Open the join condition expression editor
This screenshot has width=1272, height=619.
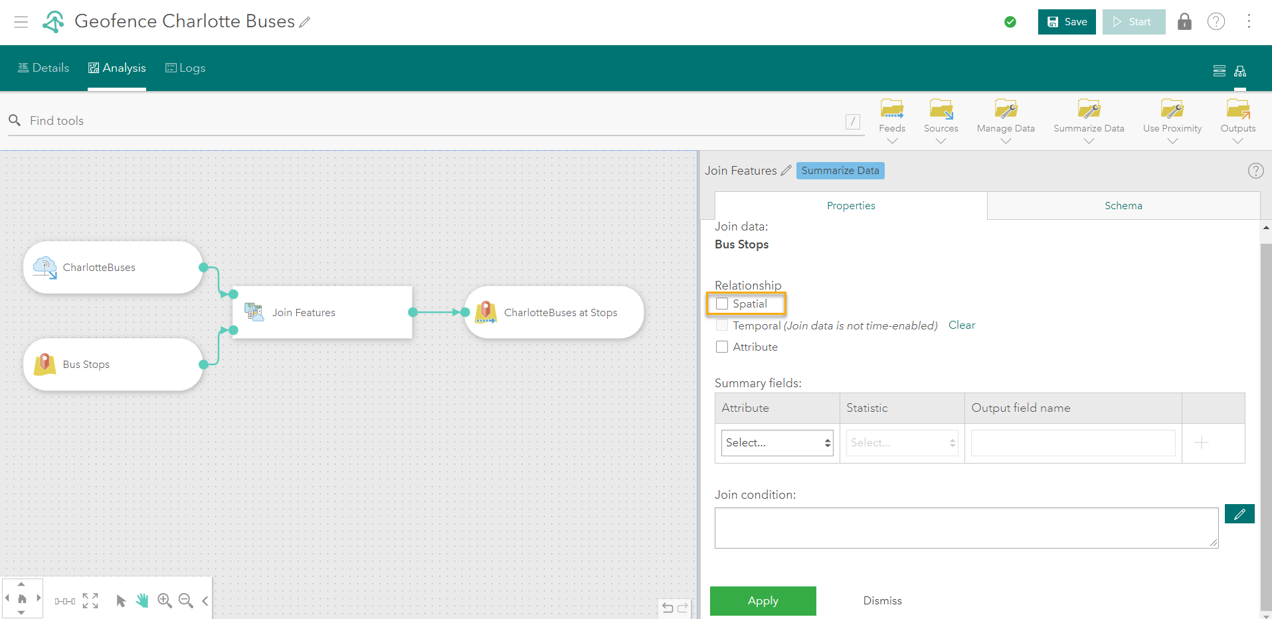(1239, 514)
